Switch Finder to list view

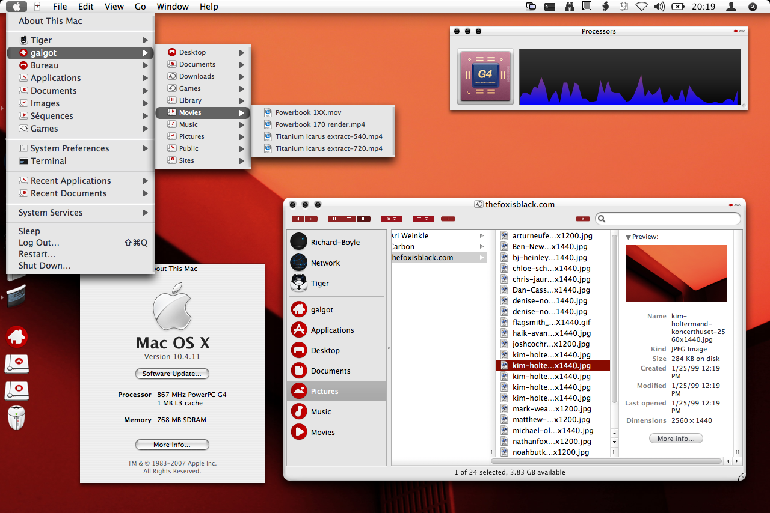coord(349,219)
